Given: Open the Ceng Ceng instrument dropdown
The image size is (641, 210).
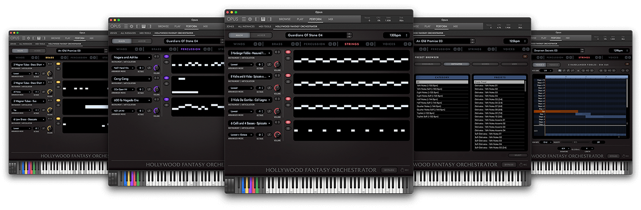Looking at the screenshot, I should (132, 79).
